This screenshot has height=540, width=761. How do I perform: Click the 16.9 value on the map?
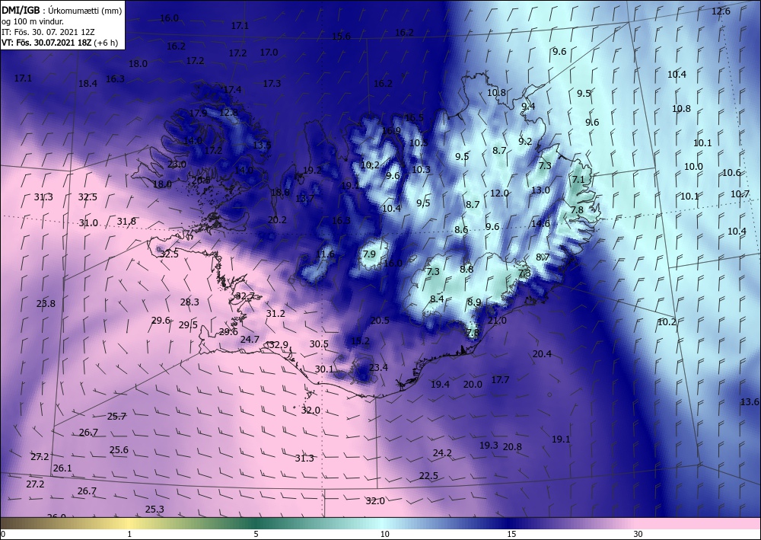pos(391,131)
